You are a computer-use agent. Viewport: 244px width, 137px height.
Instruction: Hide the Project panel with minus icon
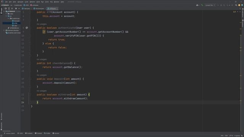pyautogui.click(x=19, y=8)
